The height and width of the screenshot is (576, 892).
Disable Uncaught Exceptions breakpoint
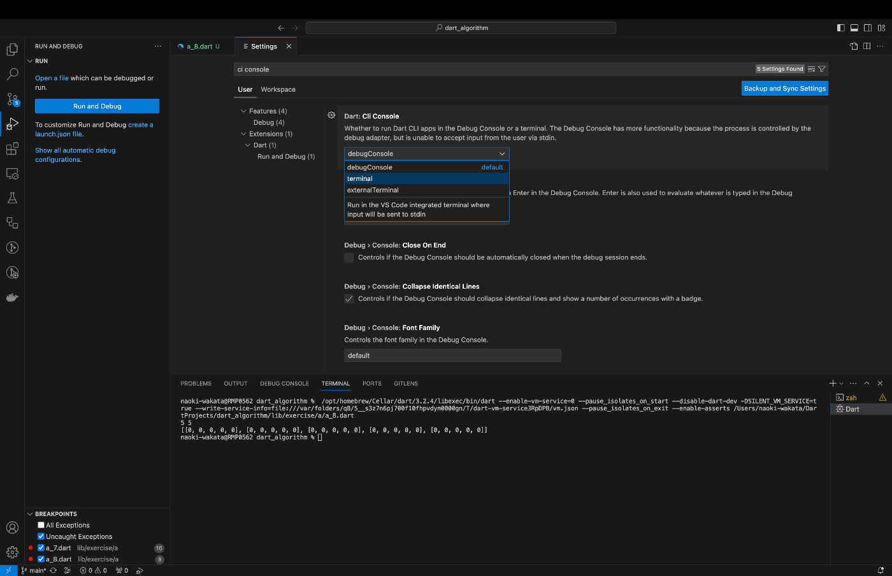pos(41,536)
